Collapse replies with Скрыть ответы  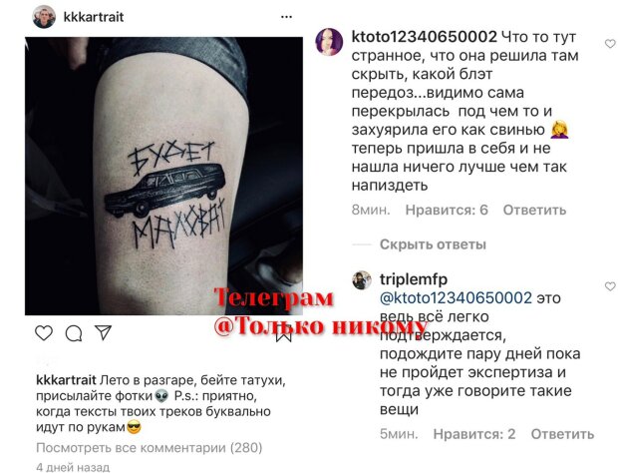[433, 244]
